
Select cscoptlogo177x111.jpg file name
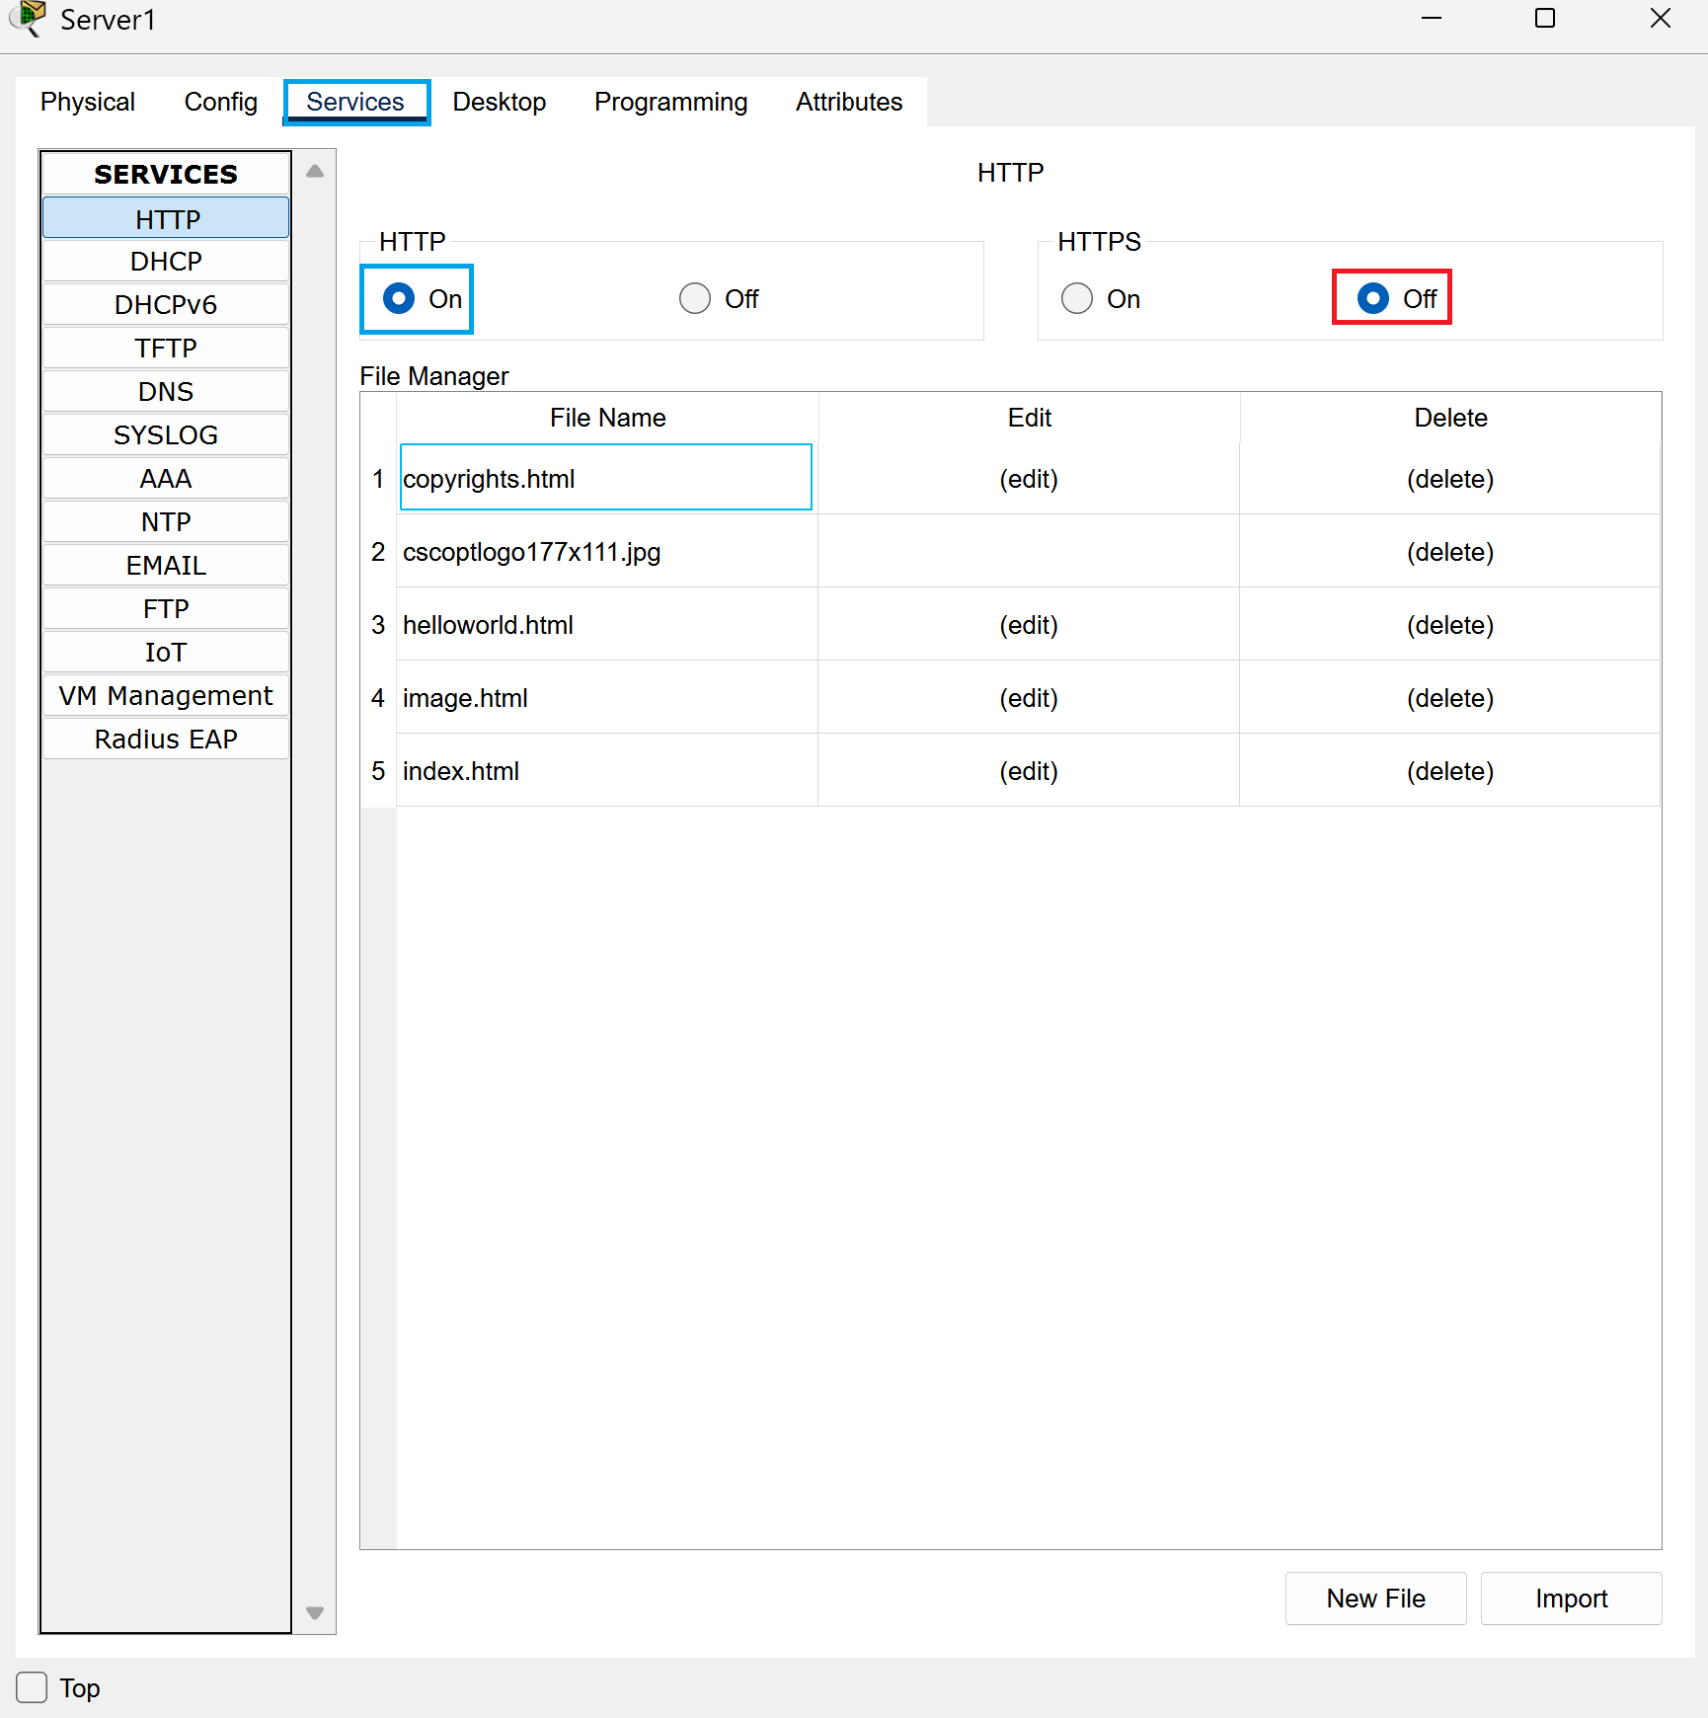[x=606, y=552]
